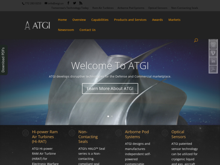Open the Vimeo button in right sidebar
The height and width of the screenshot is (165, 220).
(213, 53)
